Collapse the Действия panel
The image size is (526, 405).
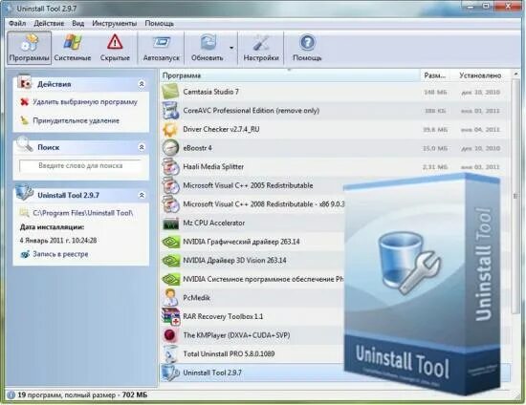click(142, 84)
